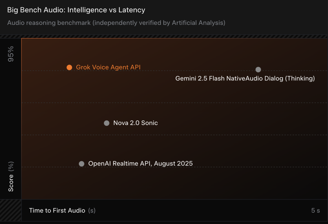
Task: Click the orange Grok Voice Agent API dot
Action: [x=69, y=67]
